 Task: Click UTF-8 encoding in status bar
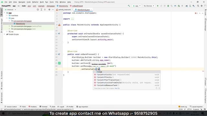[189, 109]
